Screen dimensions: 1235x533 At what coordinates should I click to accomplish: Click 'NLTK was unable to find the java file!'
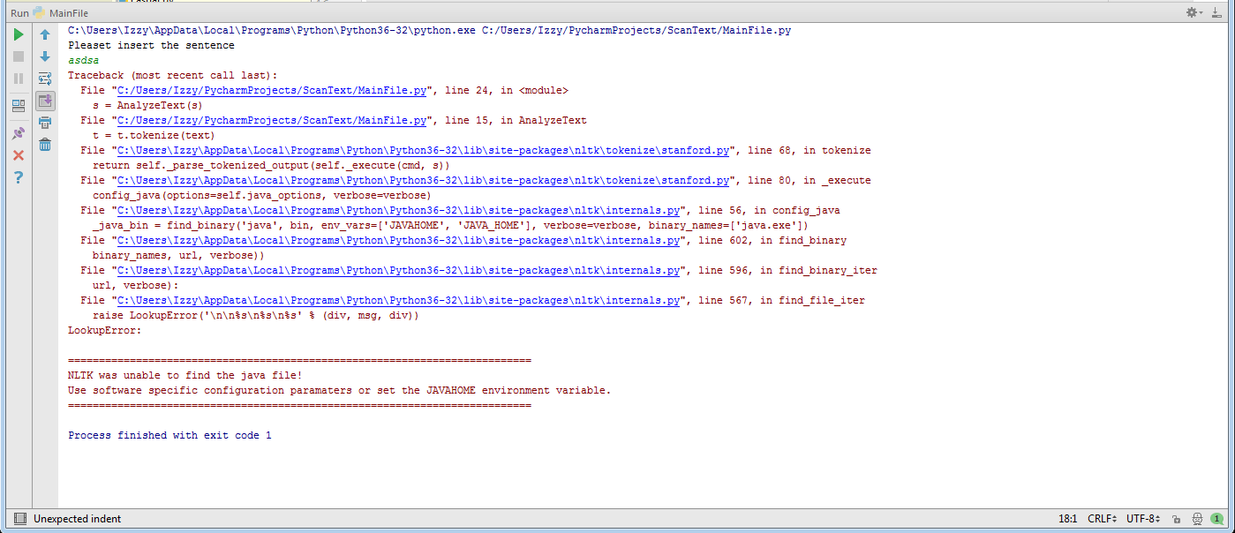[185, 375]
